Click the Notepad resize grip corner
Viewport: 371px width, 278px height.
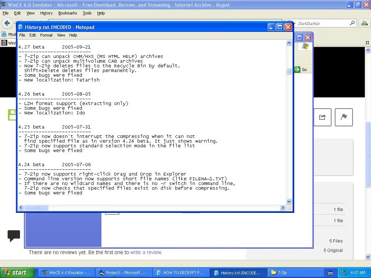point(289,208)
